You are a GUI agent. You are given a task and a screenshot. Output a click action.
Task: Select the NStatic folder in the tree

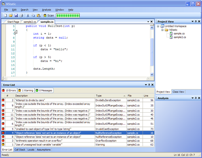coord(173,30)
